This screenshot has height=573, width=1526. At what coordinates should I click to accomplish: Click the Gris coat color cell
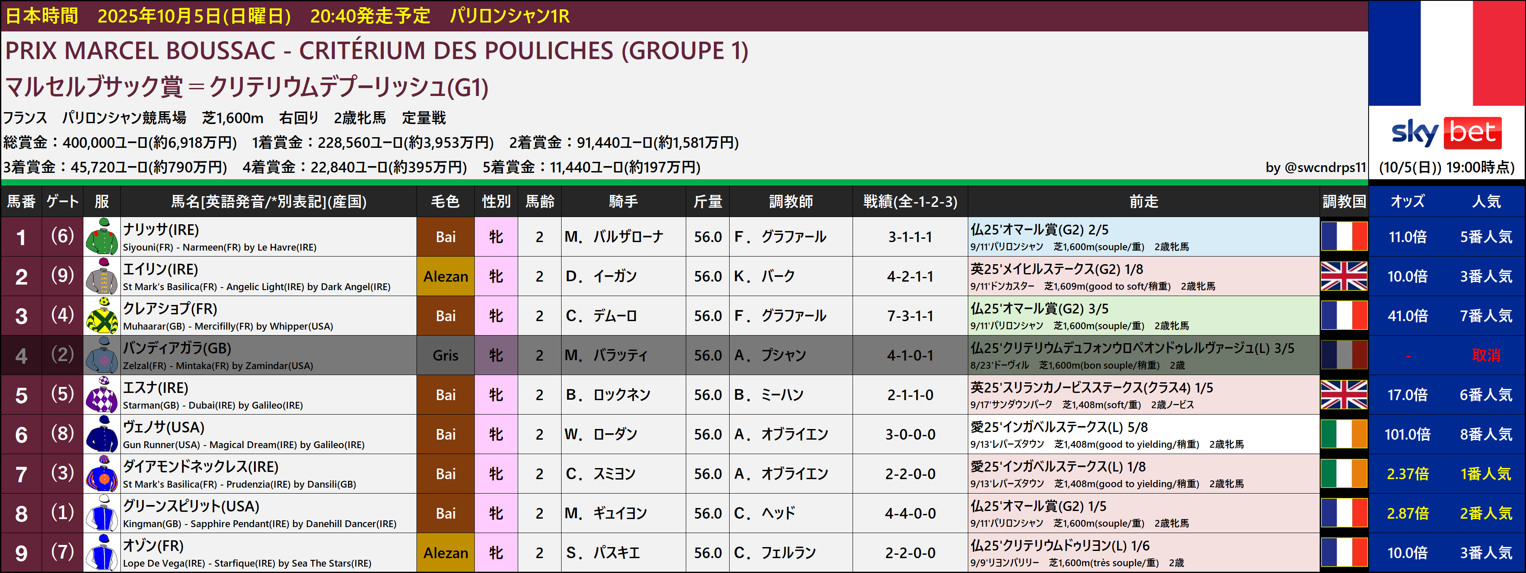tap(445, 356)
